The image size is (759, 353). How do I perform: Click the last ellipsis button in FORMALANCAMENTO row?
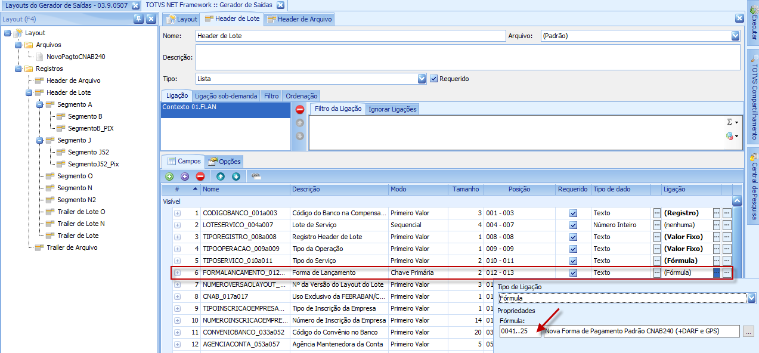coord(727,273)
